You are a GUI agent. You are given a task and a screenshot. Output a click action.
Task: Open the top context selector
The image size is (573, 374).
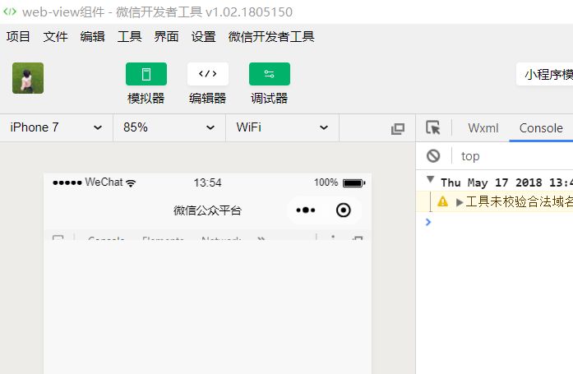(470, 156)
